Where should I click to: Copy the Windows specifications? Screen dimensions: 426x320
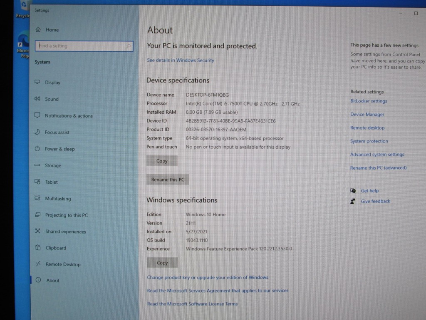point(162,262)
